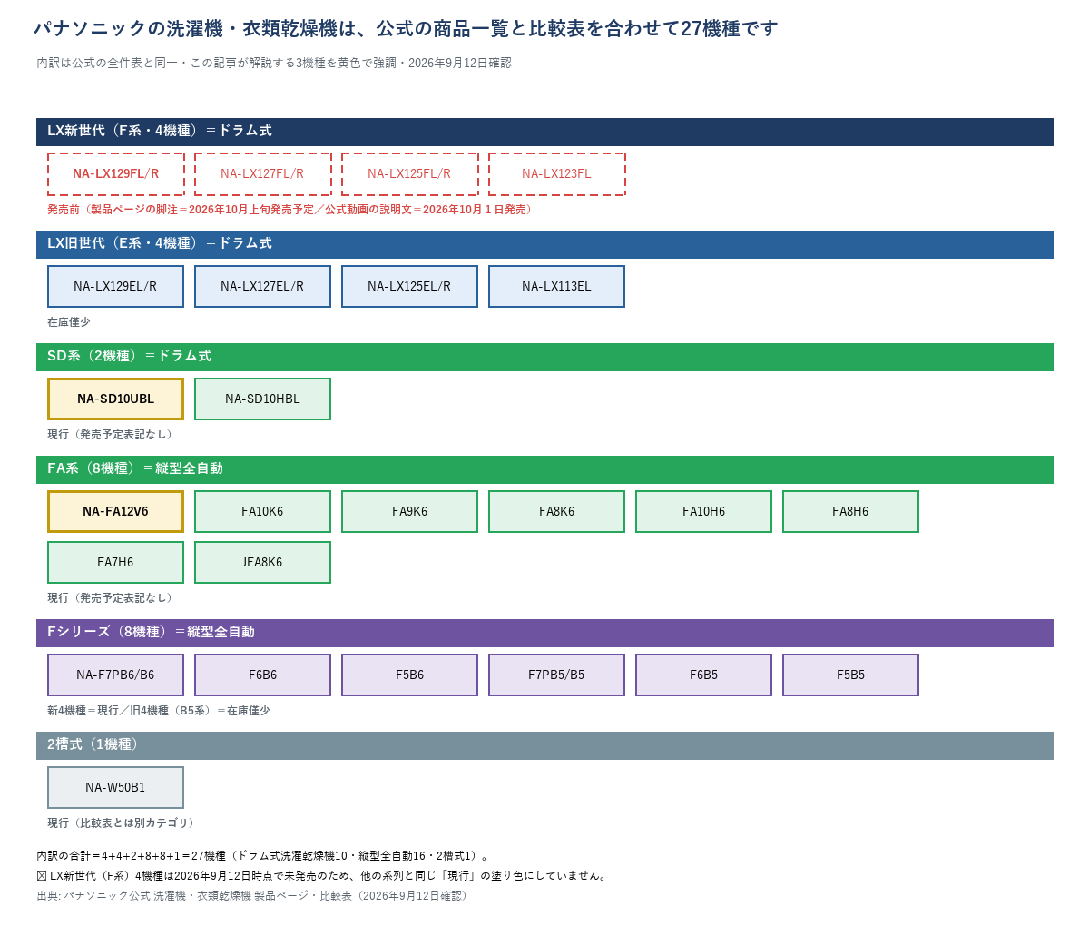Image resolution: width=1089 pixels, height=926 pixels.
Task: Select the F6B6 model box
Action: 263,675
